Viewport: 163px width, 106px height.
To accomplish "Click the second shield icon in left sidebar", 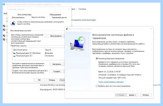I will point(4,30).
